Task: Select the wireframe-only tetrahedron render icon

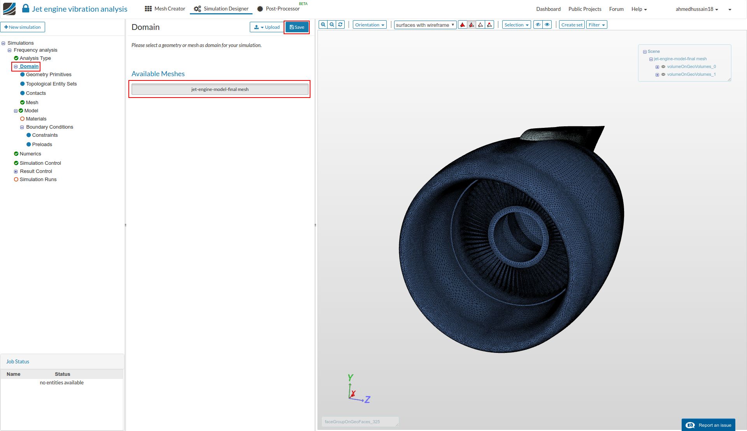Action: 480,25
